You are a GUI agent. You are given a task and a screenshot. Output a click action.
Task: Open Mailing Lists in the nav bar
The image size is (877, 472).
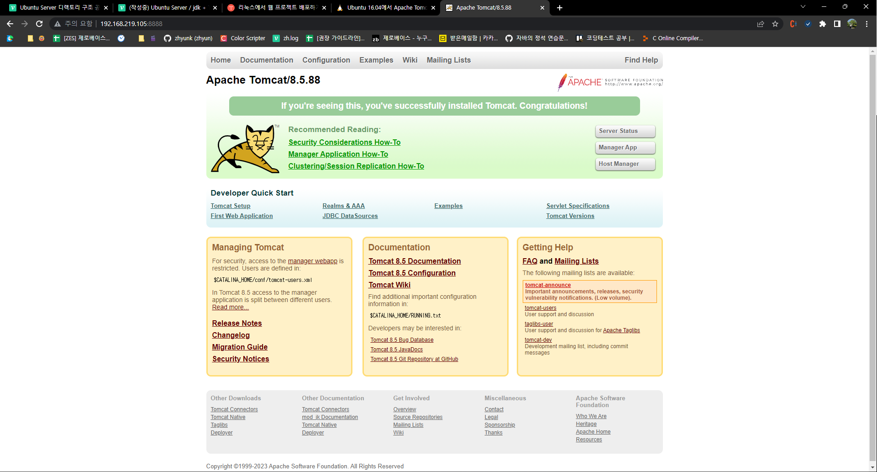(x=448, y=60)
